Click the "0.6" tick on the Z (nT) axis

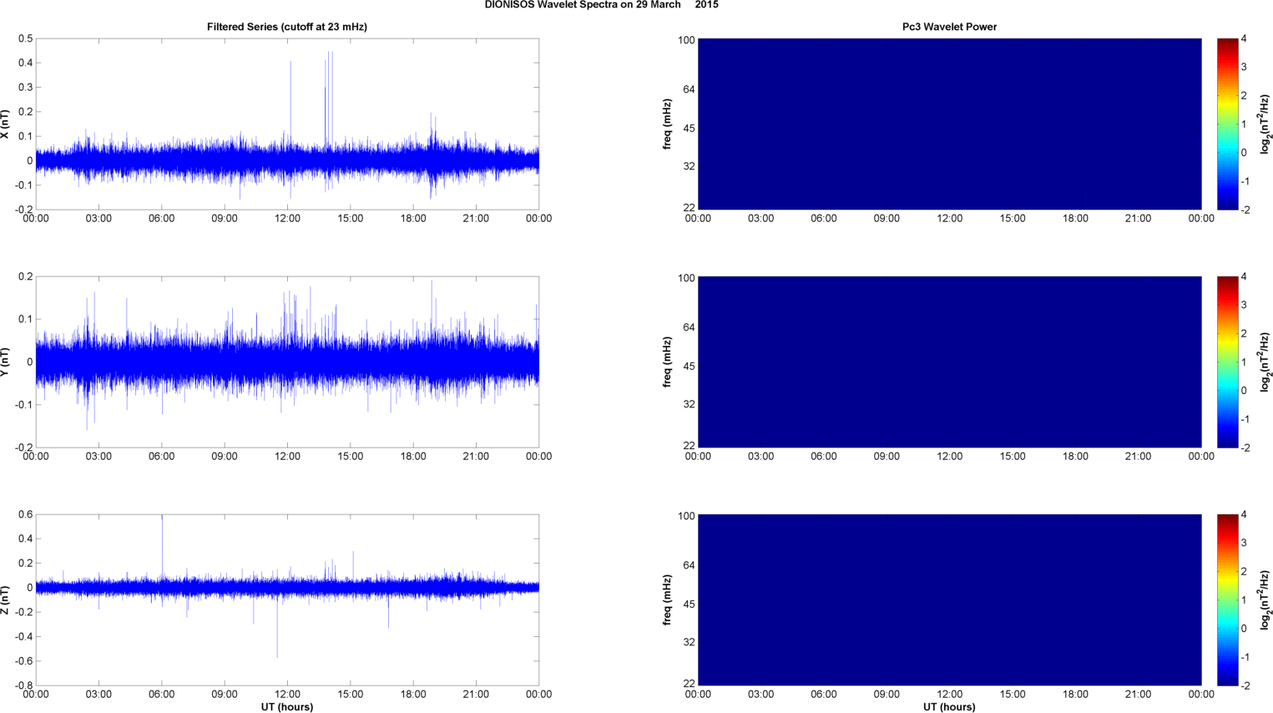coord(25,515)
